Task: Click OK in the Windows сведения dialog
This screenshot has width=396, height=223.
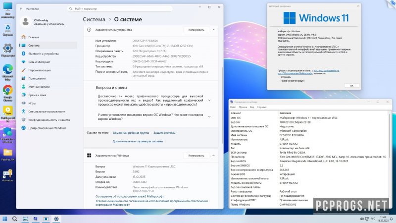Action: click(x=351, y=86)
